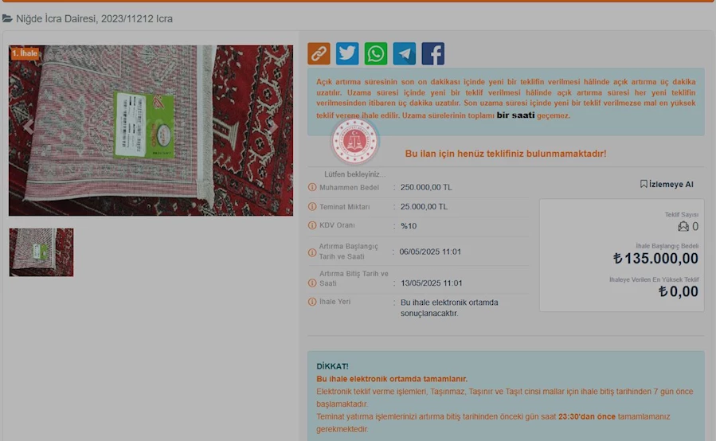Share the auction on Facebook
The height and width of the screenshot is (441, 716).
[x=433, y=53]
